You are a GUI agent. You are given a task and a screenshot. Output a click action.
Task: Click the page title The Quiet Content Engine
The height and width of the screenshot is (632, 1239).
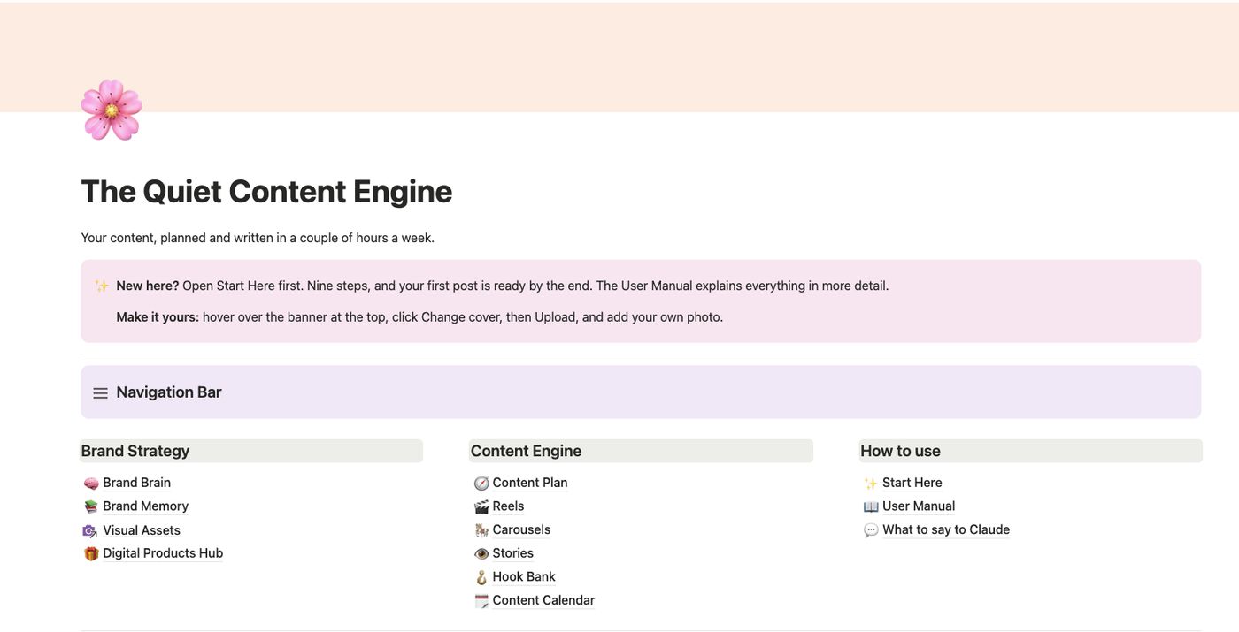(x=266, y=192)
